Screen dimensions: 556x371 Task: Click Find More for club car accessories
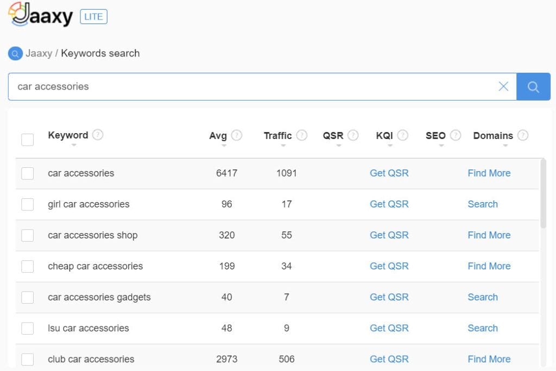pyautogui.click(x=489, y=359)
